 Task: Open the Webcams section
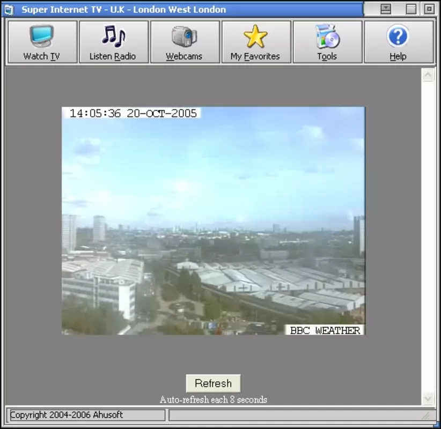185,42
